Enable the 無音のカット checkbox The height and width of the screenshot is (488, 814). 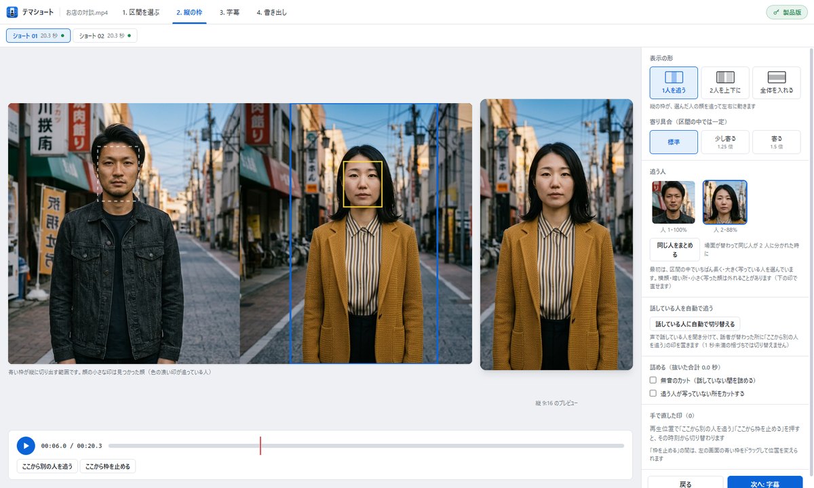[x=653, y=380]
